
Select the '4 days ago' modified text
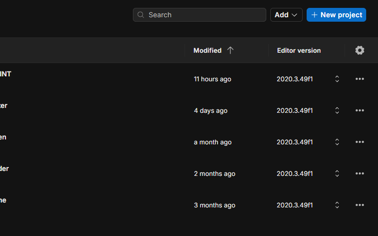coord(211,111)
